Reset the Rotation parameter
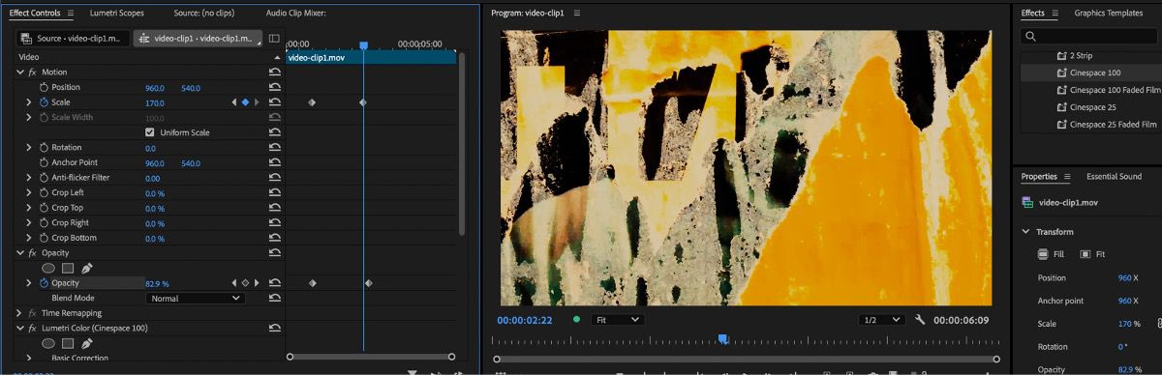Image resolution: width=1162 pixels, height=375 pixels. [275, 148]
